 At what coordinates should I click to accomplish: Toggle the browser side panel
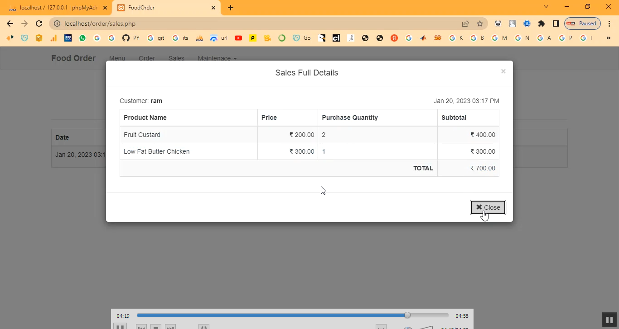click(556, 23)
